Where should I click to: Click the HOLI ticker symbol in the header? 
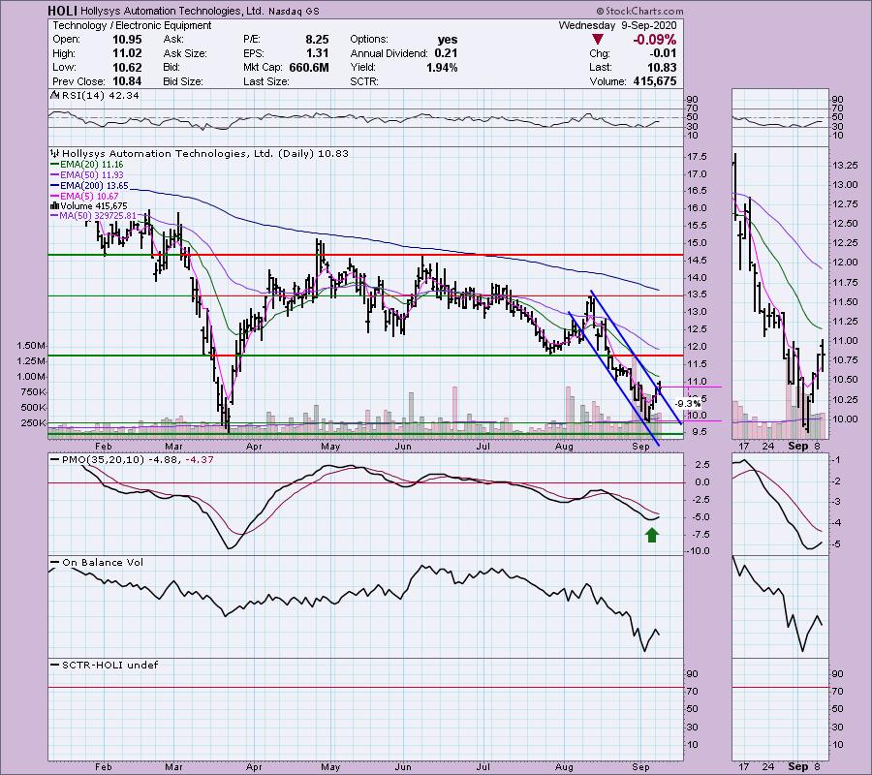pyautogui.click(x=62, y=11)
